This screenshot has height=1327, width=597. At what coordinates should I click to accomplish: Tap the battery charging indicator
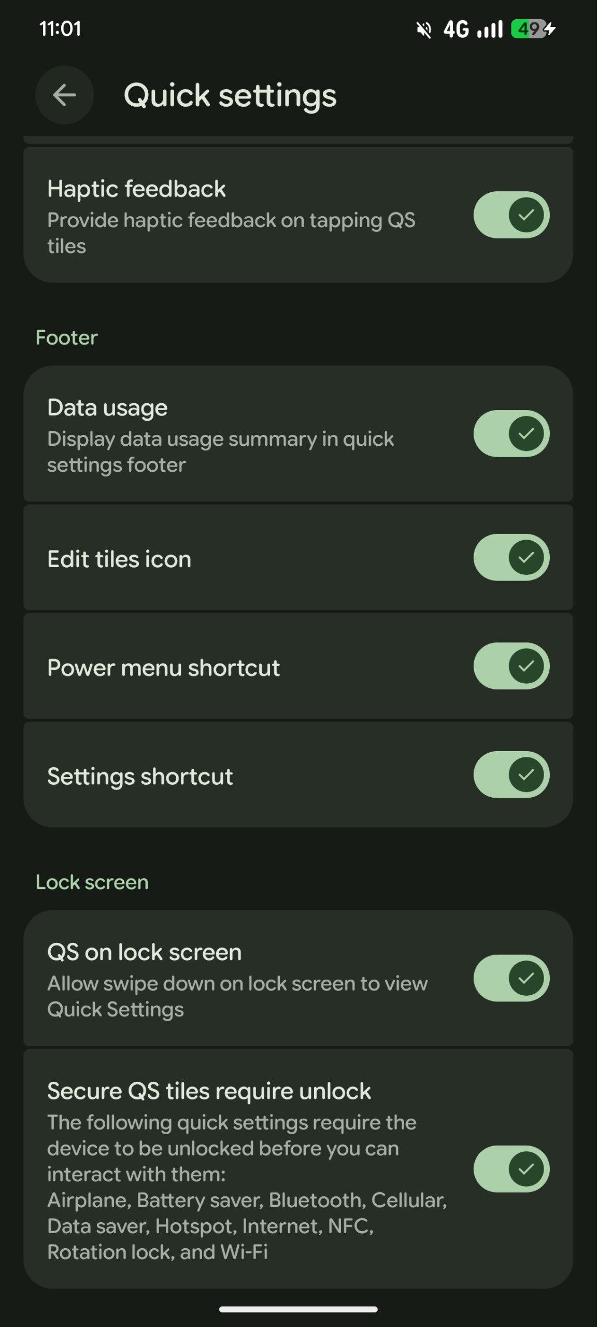pos(533,29)
